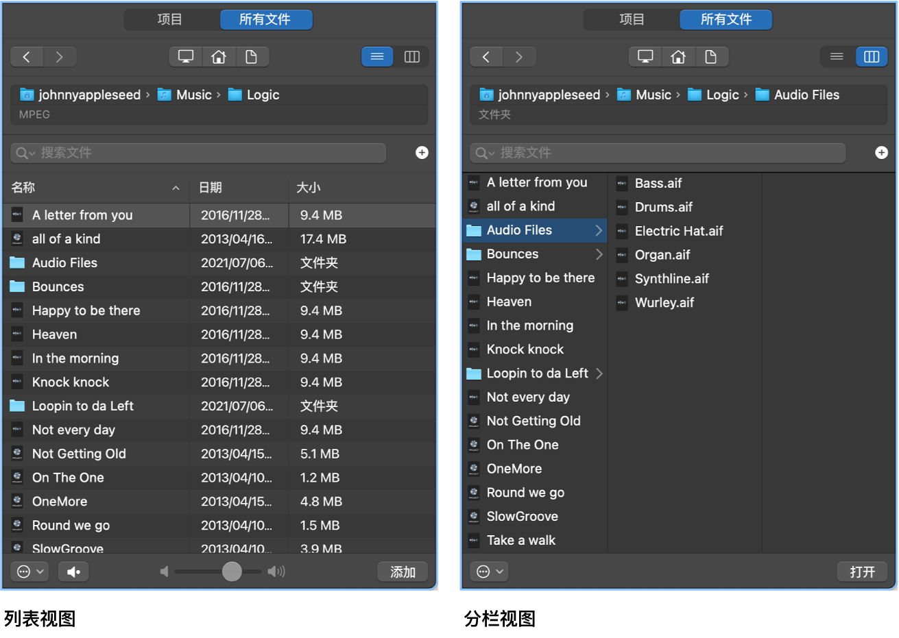Click Logic in right path bar
This screenshot has height=638, width=899.
point(713,95)
